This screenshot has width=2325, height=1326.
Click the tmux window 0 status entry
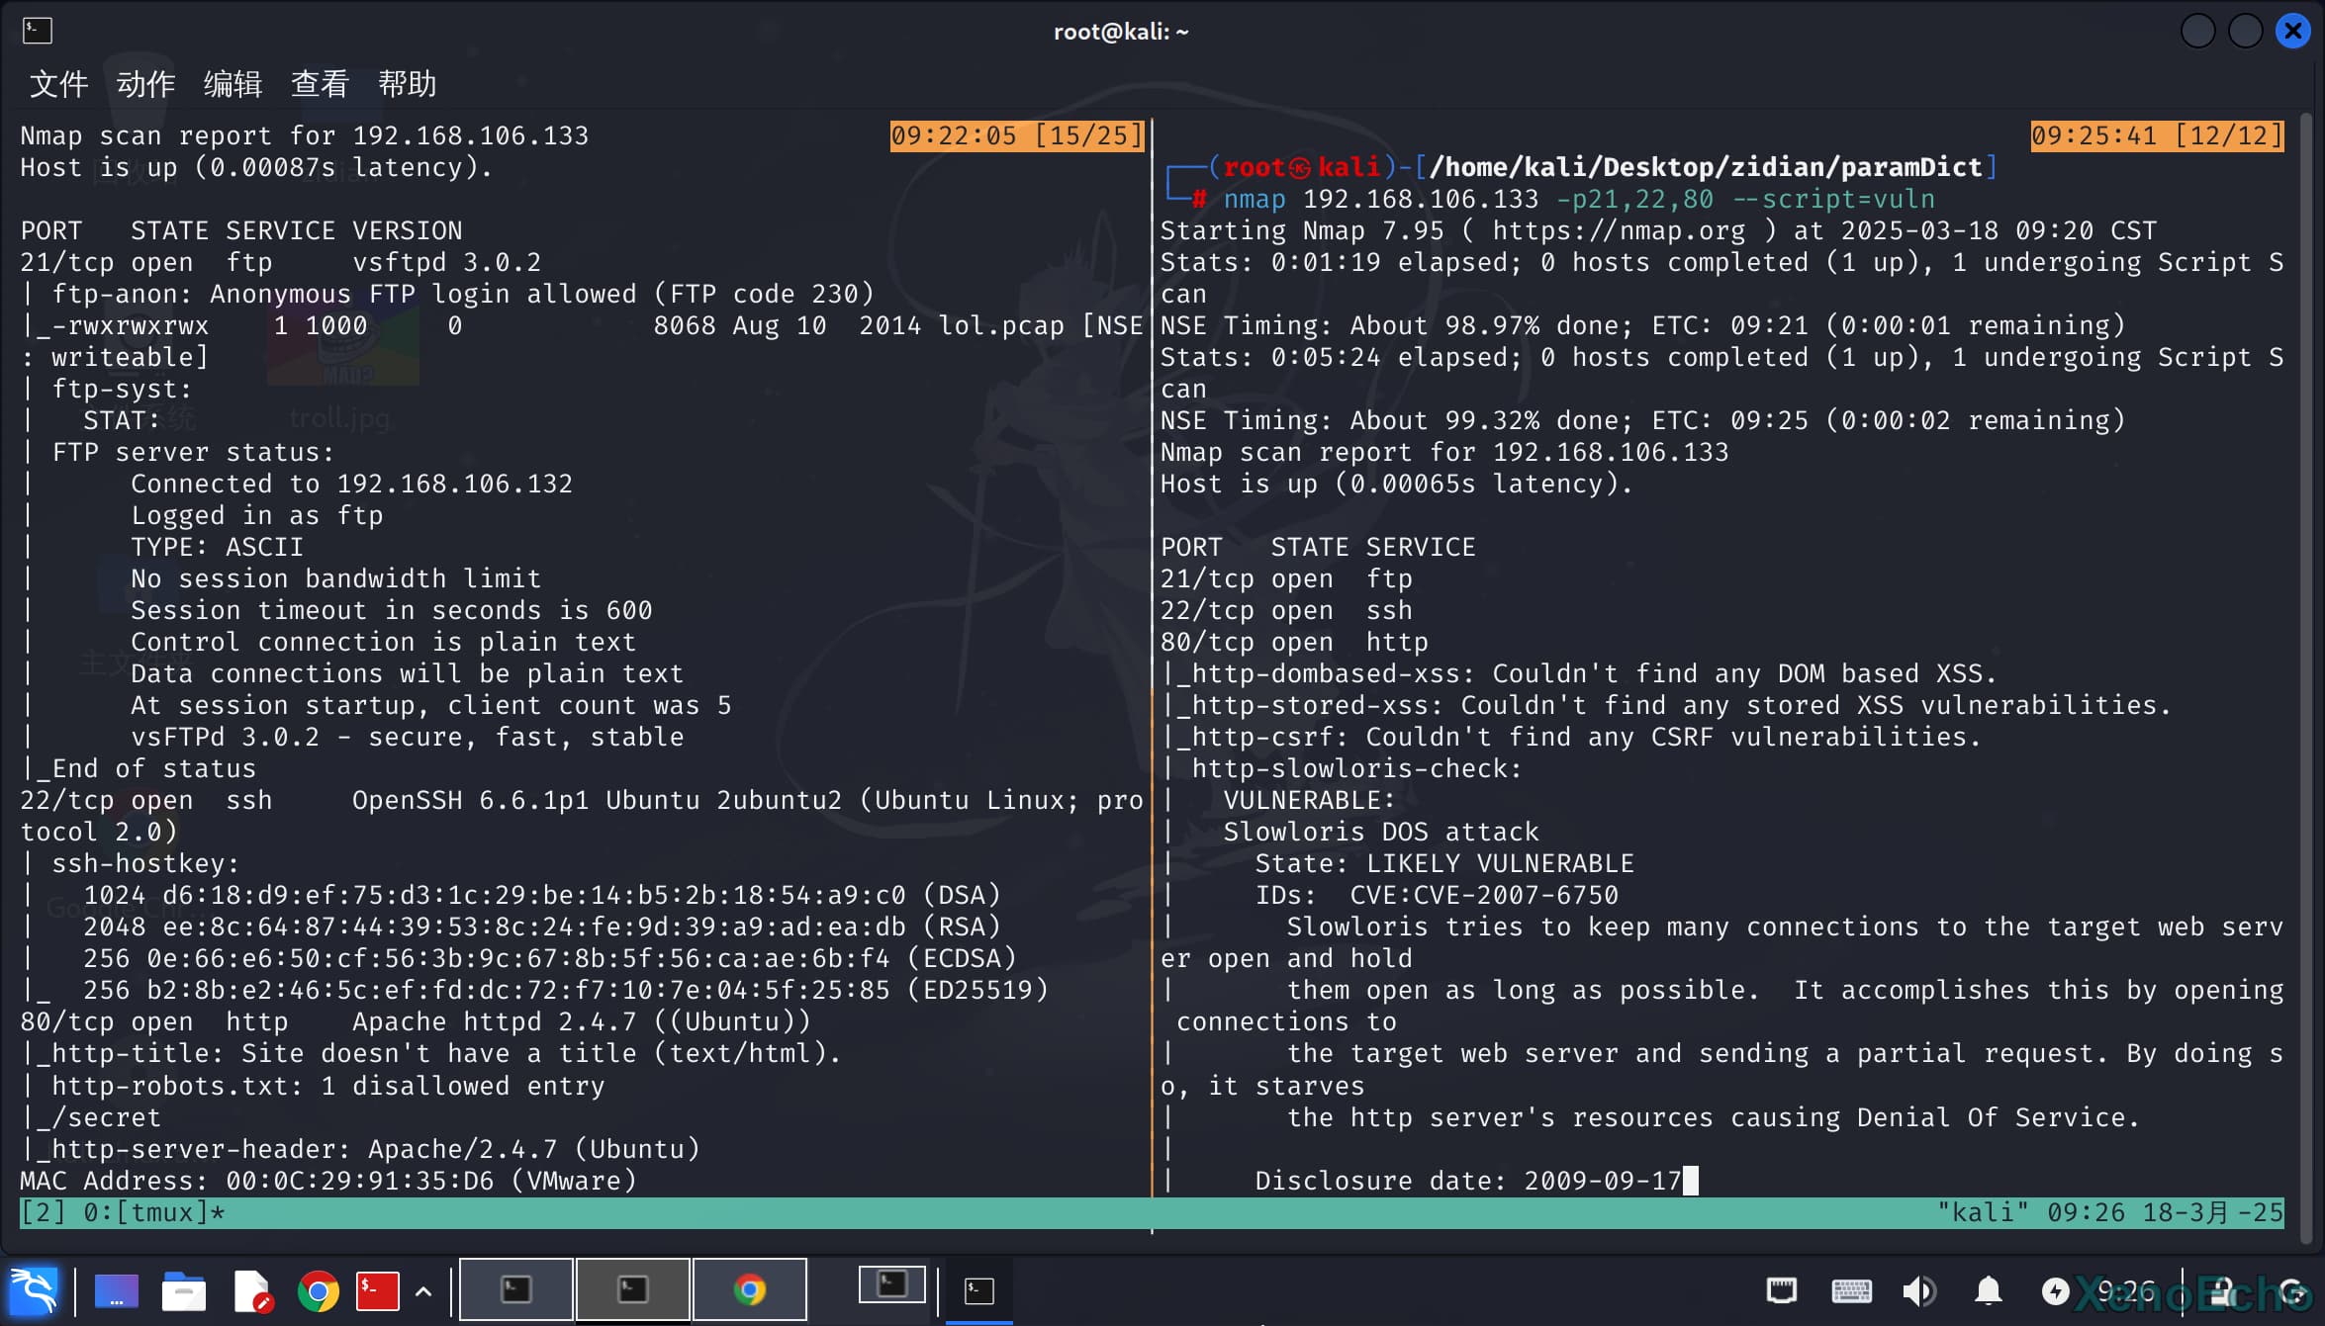click(x=153, y=1212)
